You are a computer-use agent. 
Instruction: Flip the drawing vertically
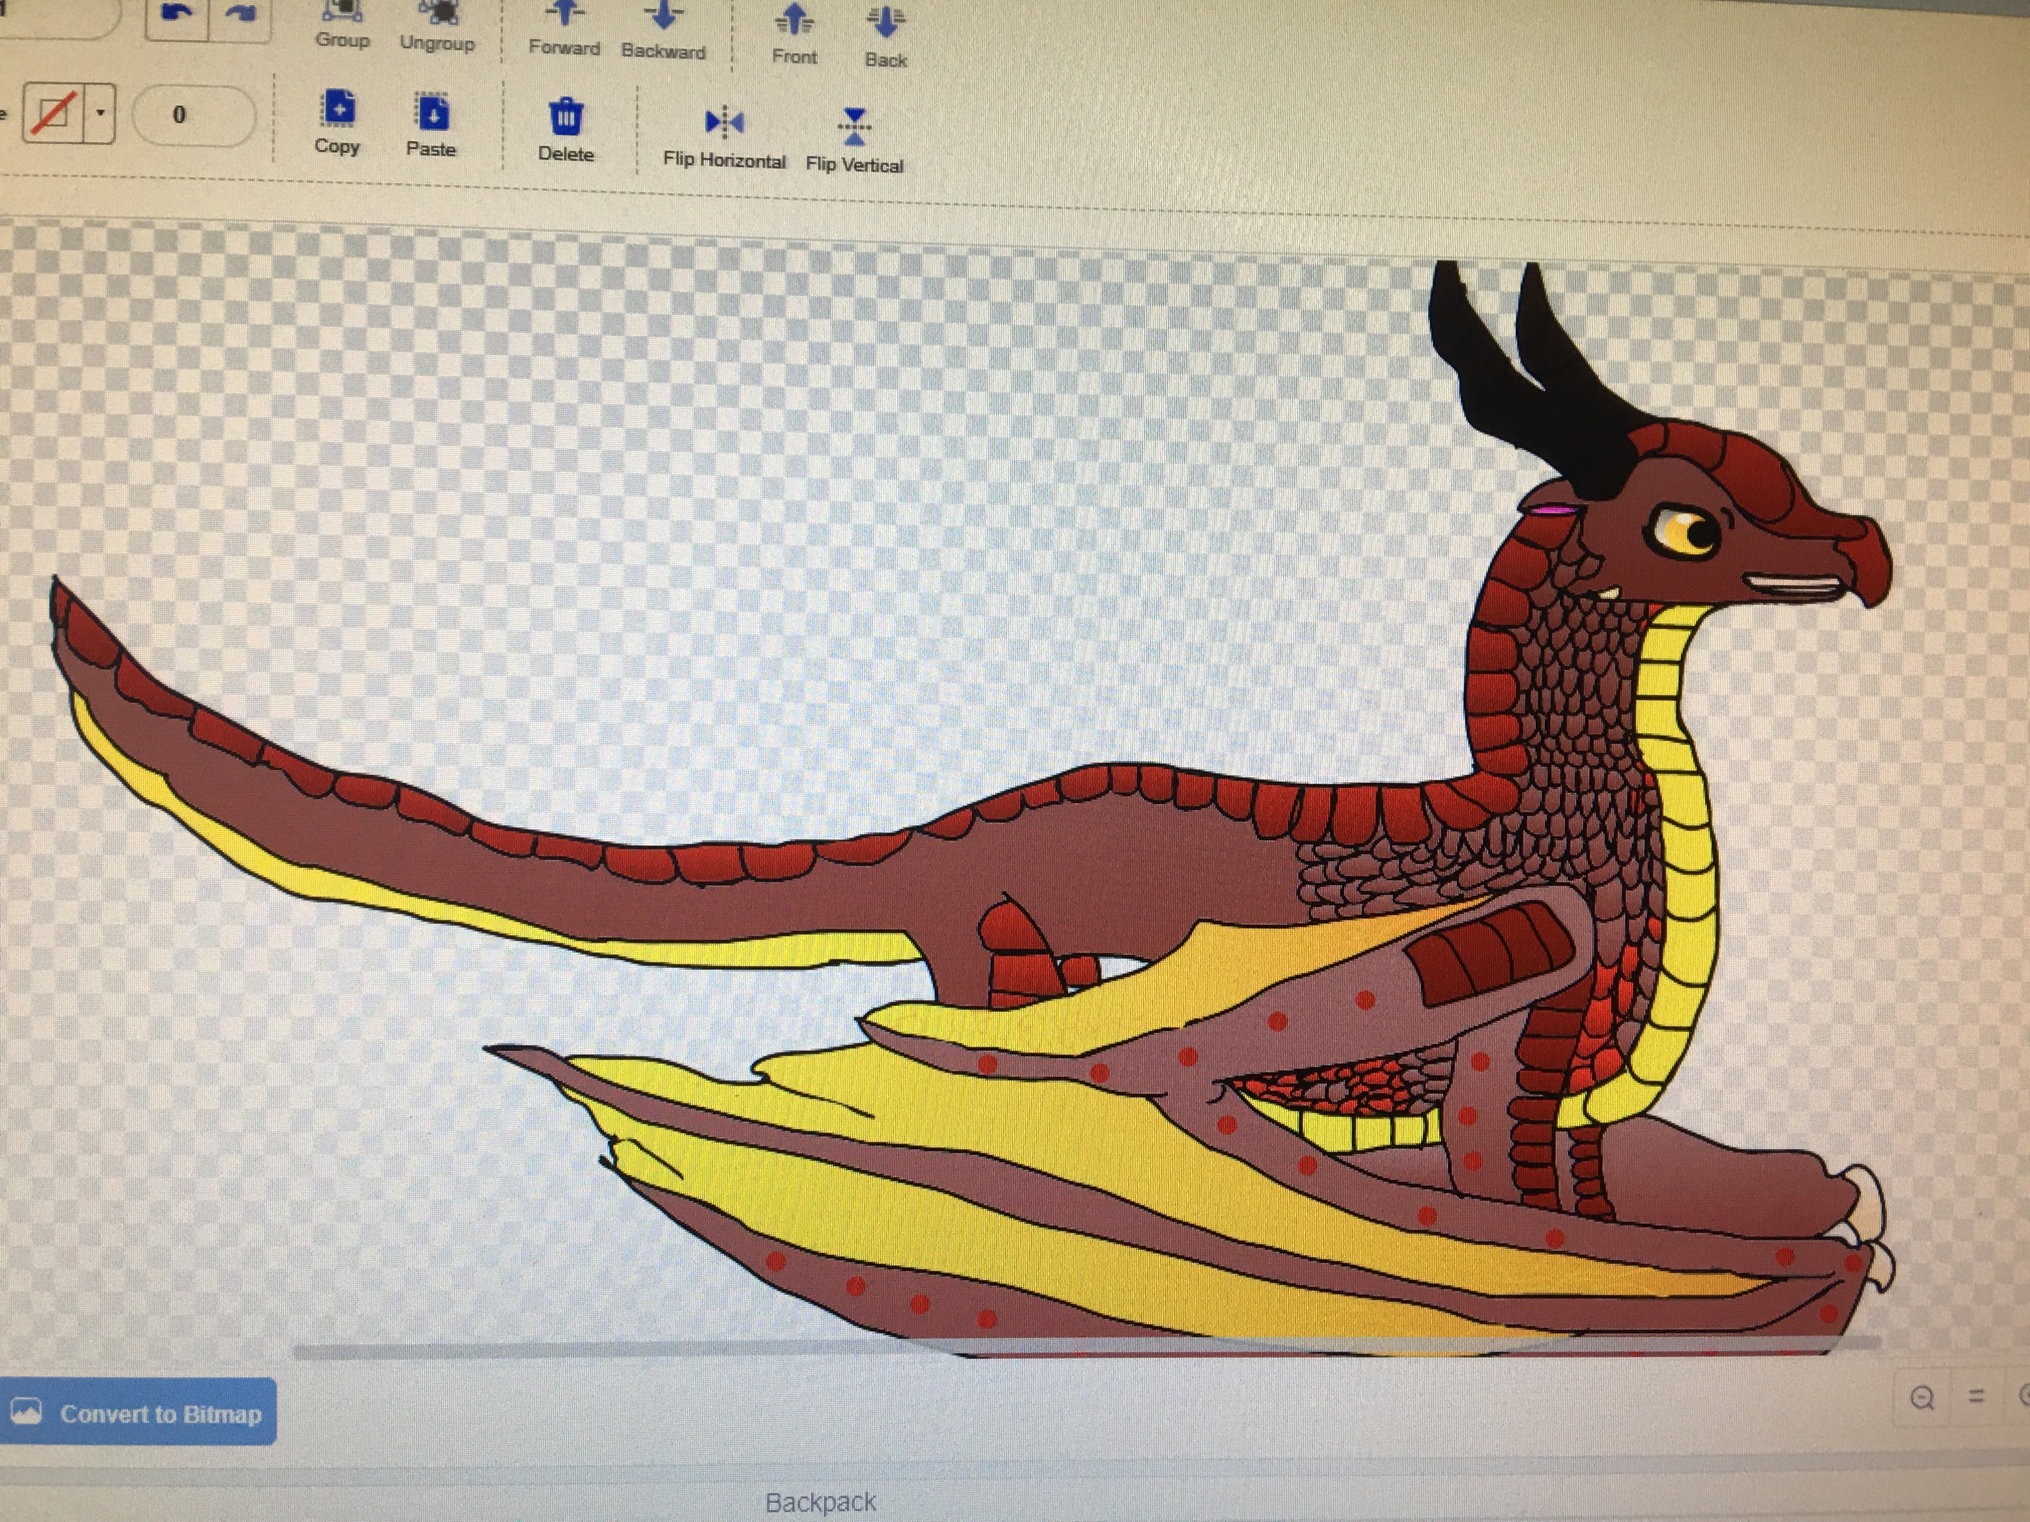click(854, 141)
